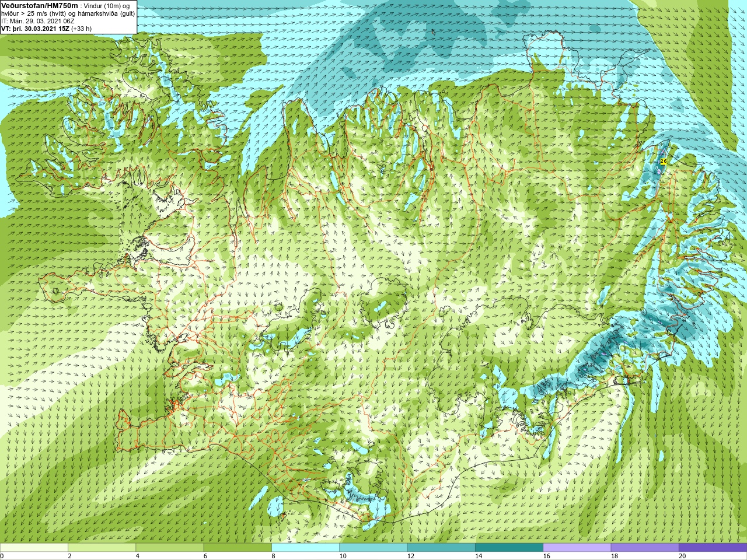Click the pale cream 0–2 m/s legend swatch
Image resolution: width=747 pixels, height=560 pixels.
click(x=34, y=548)
